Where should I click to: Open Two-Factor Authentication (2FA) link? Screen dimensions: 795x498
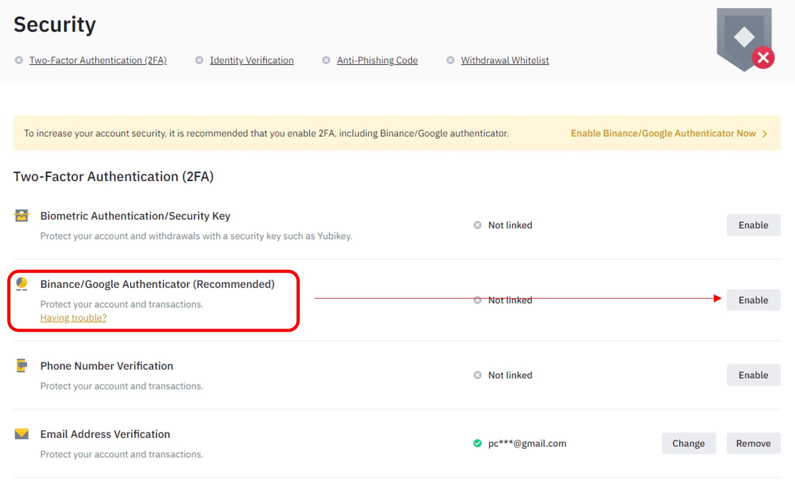click(98, 60)
